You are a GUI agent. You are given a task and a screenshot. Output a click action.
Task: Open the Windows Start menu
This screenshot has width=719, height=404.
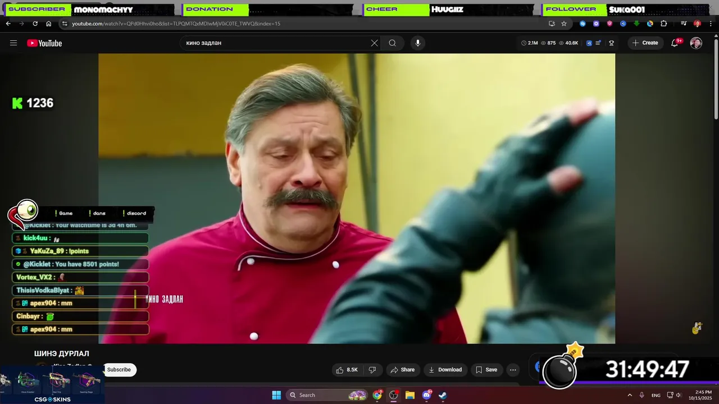pos(276,395)
